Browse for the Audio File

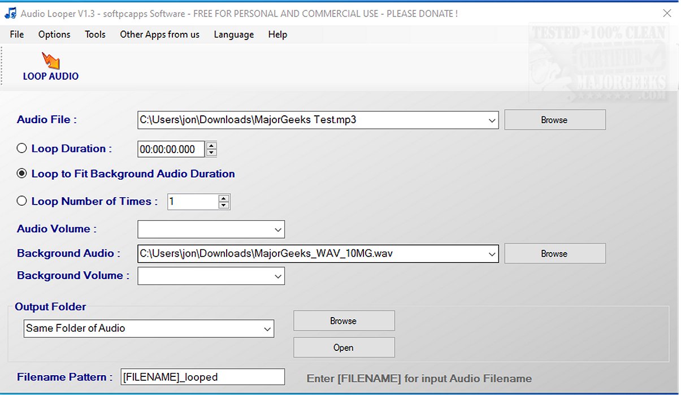pyautogui.click(x=554, y=120)
